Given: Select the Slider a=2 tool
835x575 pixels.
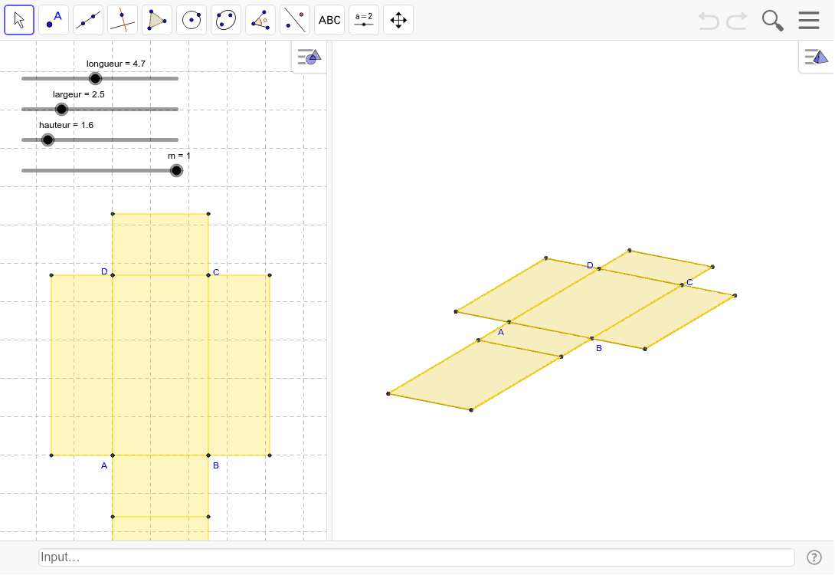Looking at the screenshot, I should [364, 20].
